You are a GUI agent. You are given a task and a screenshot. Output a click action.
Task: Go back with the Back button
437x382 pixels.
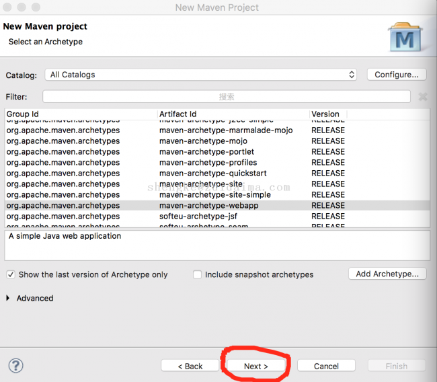[190, 366]
